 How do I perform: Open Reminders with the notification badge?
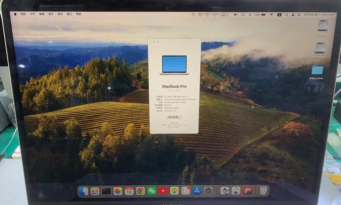point(186,191)
